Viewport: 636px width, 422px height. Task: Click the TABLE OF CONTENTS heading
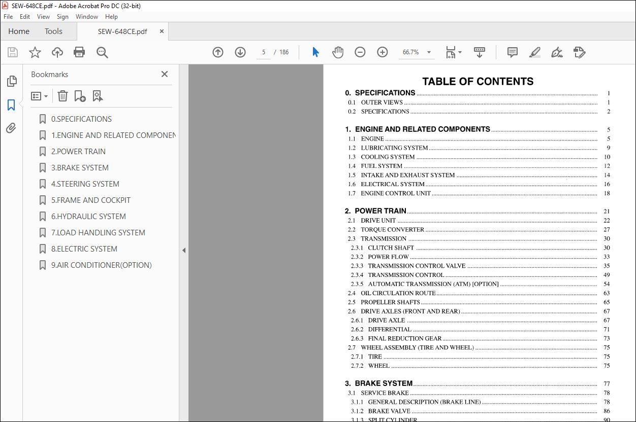(x=478, y=82)
